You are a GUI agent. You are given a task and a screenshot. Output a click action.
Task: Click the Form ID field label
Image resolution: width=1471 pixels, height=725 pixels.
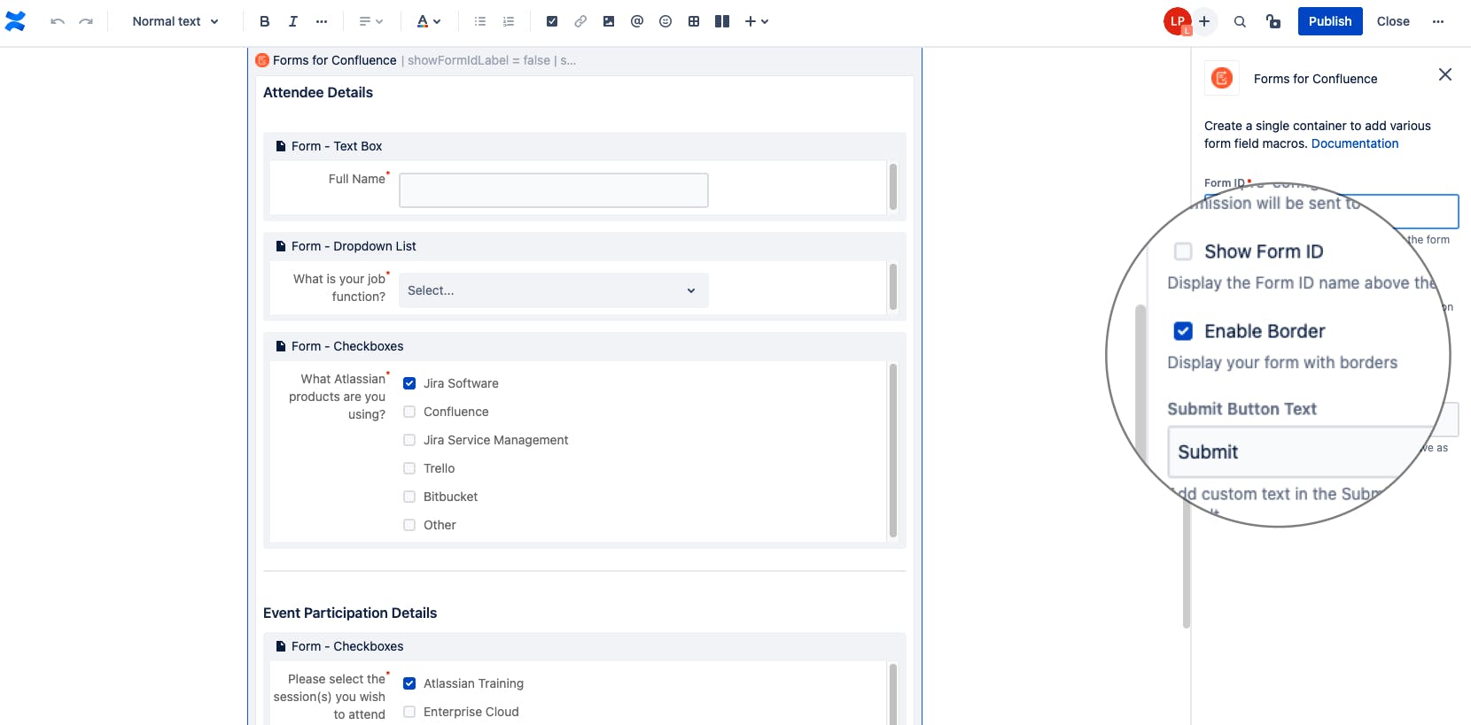[x=1225, y=183]
